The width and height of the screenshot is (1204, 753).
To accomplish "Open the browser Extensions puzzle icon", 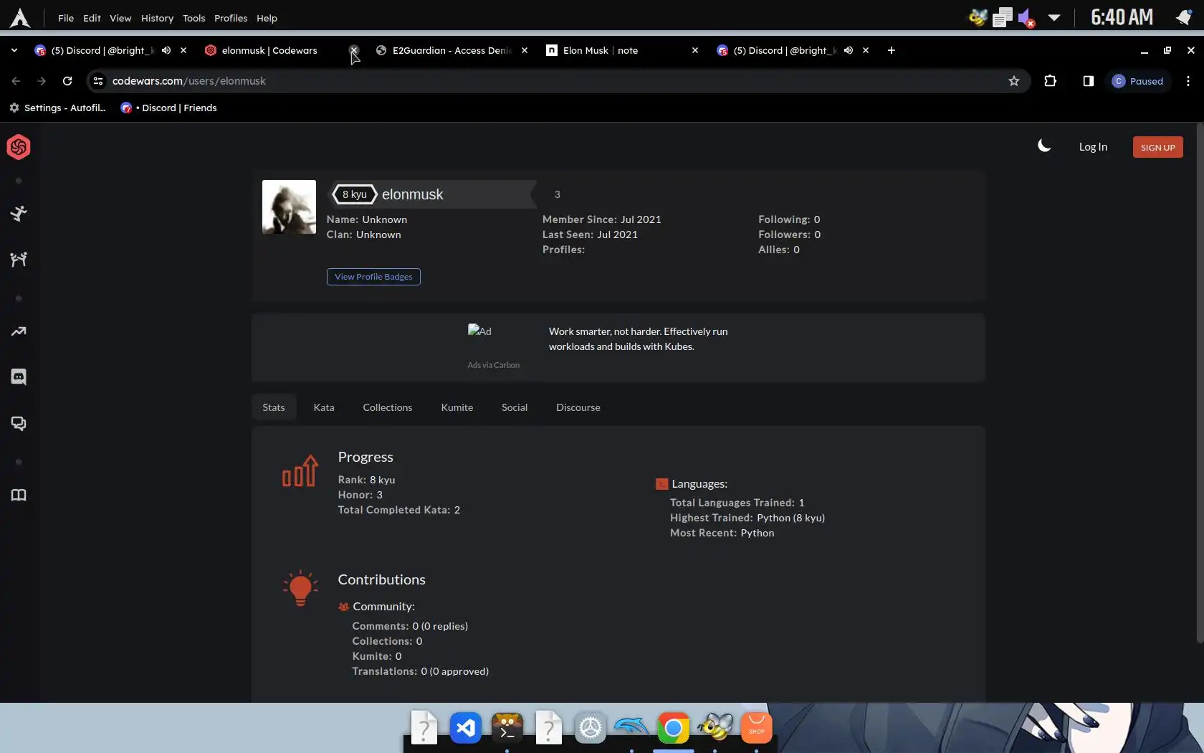I will coord(1051,81).
